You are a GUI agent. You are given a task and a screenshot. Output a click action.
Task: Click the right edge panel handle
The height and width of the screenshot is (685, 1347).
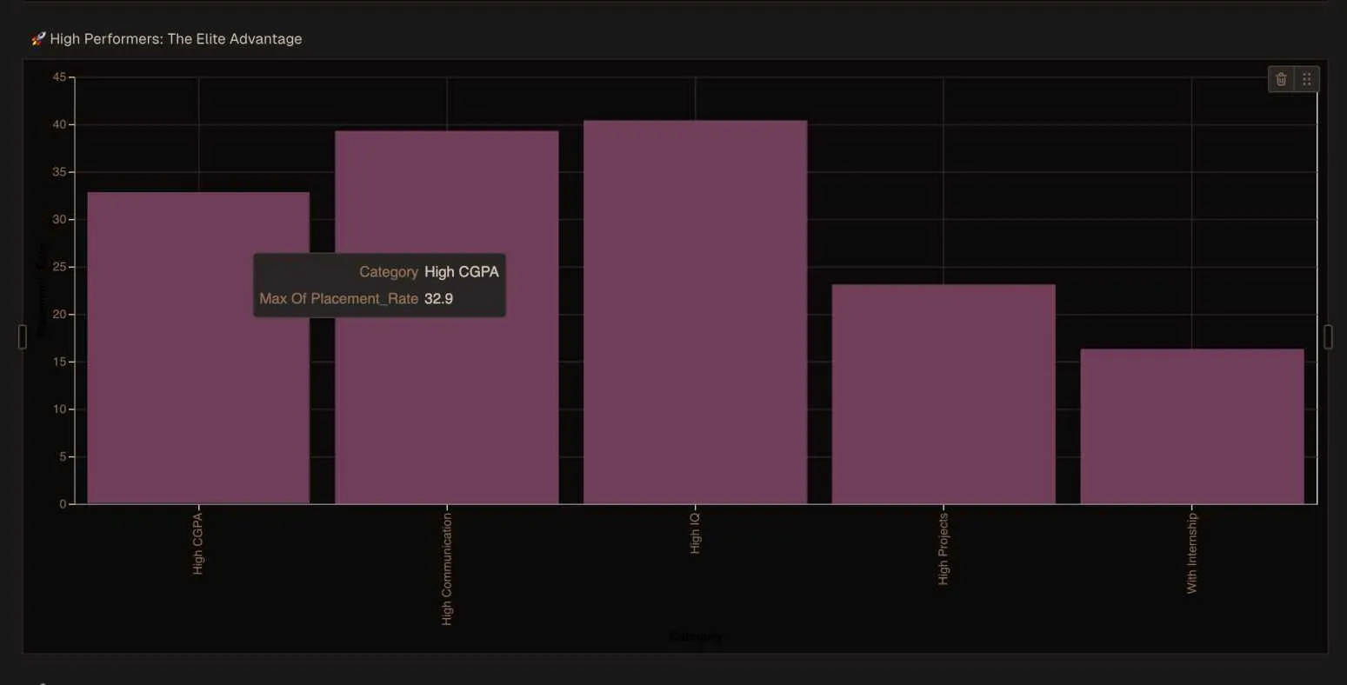tap(1328, 336)
